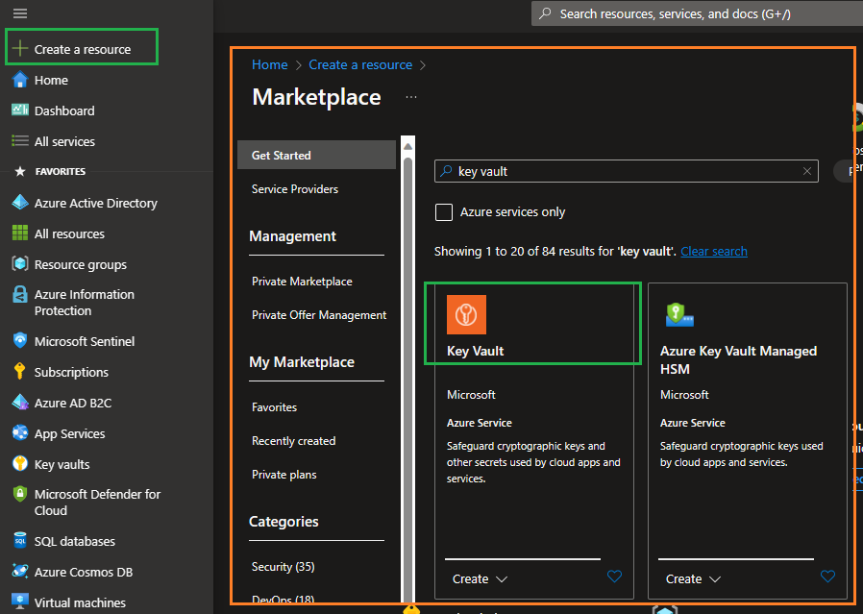Focus the top Search resources, services, and docs box
The height and width of the screenshot is (614, 863).
697,13
